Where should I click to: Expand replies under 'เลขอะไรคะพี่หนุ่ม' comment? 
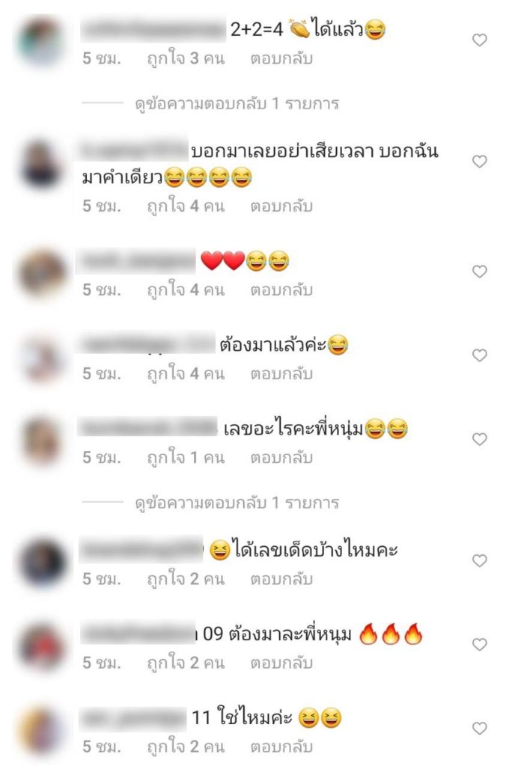pyautogui.click(x=237, y=503)
